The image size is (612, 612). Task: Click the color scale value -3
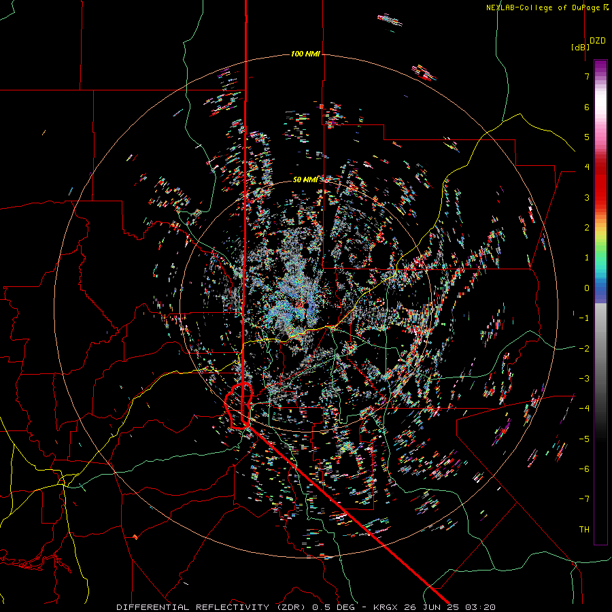(584, 379)
